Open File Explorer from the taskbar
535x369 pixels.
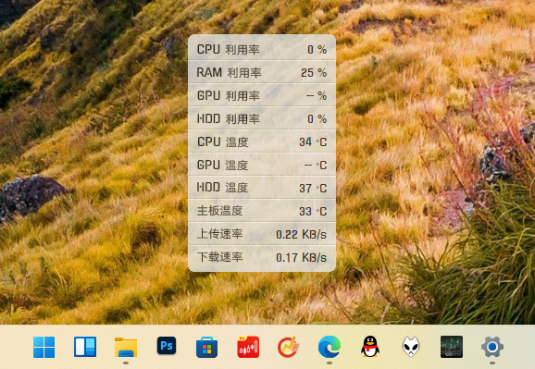pyautogui.click(x=126, y=347)
